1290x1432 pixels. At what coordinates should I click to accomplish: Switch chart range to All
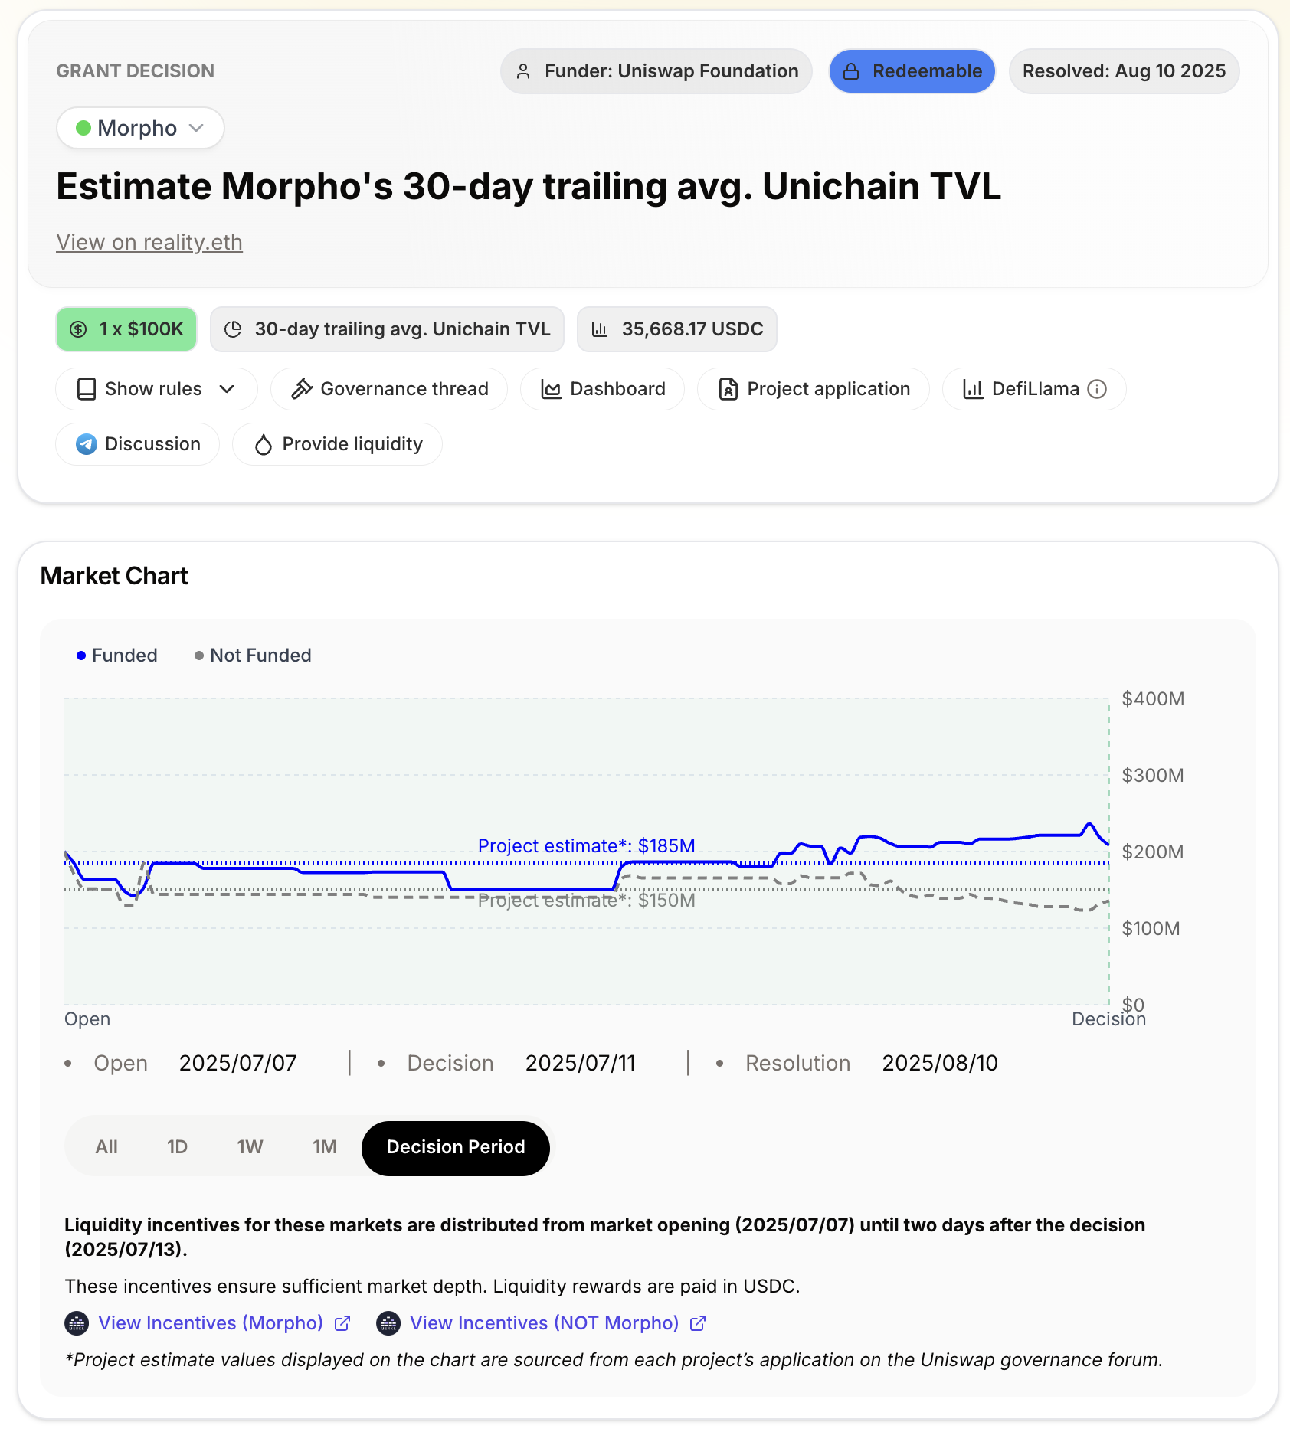[x=106, y=1147]
